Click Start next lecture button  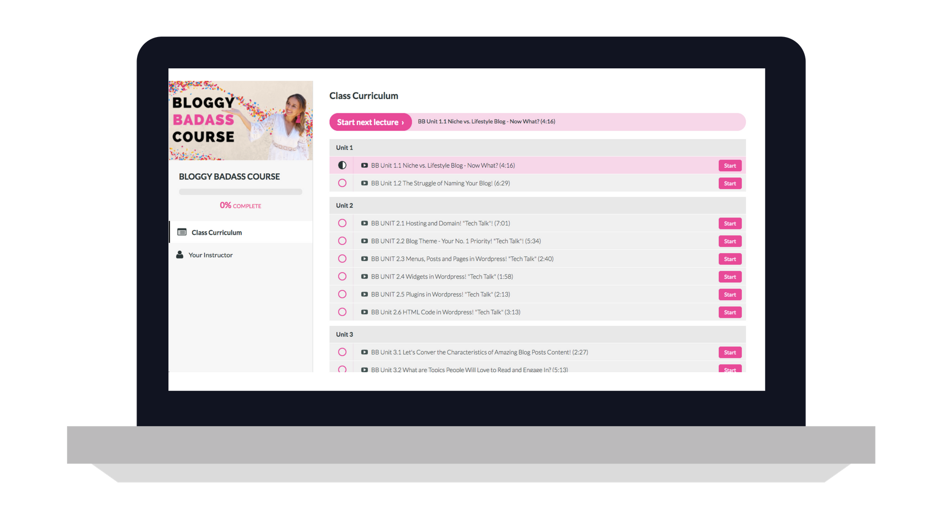pyautogui.click(x=370, y=122)
